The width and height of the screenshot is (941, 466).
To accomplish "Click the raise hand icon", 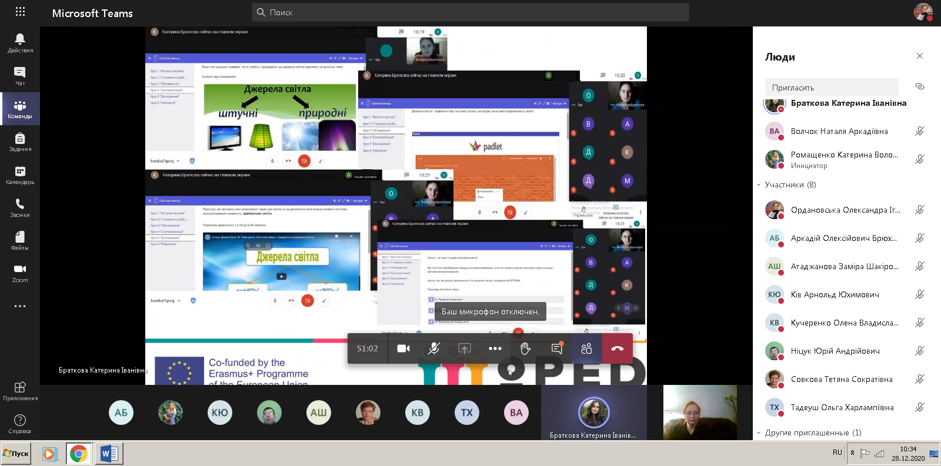I will coord(525,348).
